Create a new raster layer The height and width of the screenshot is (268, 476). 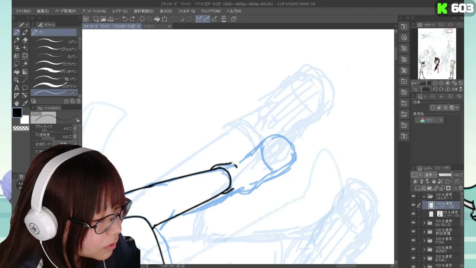418,188
